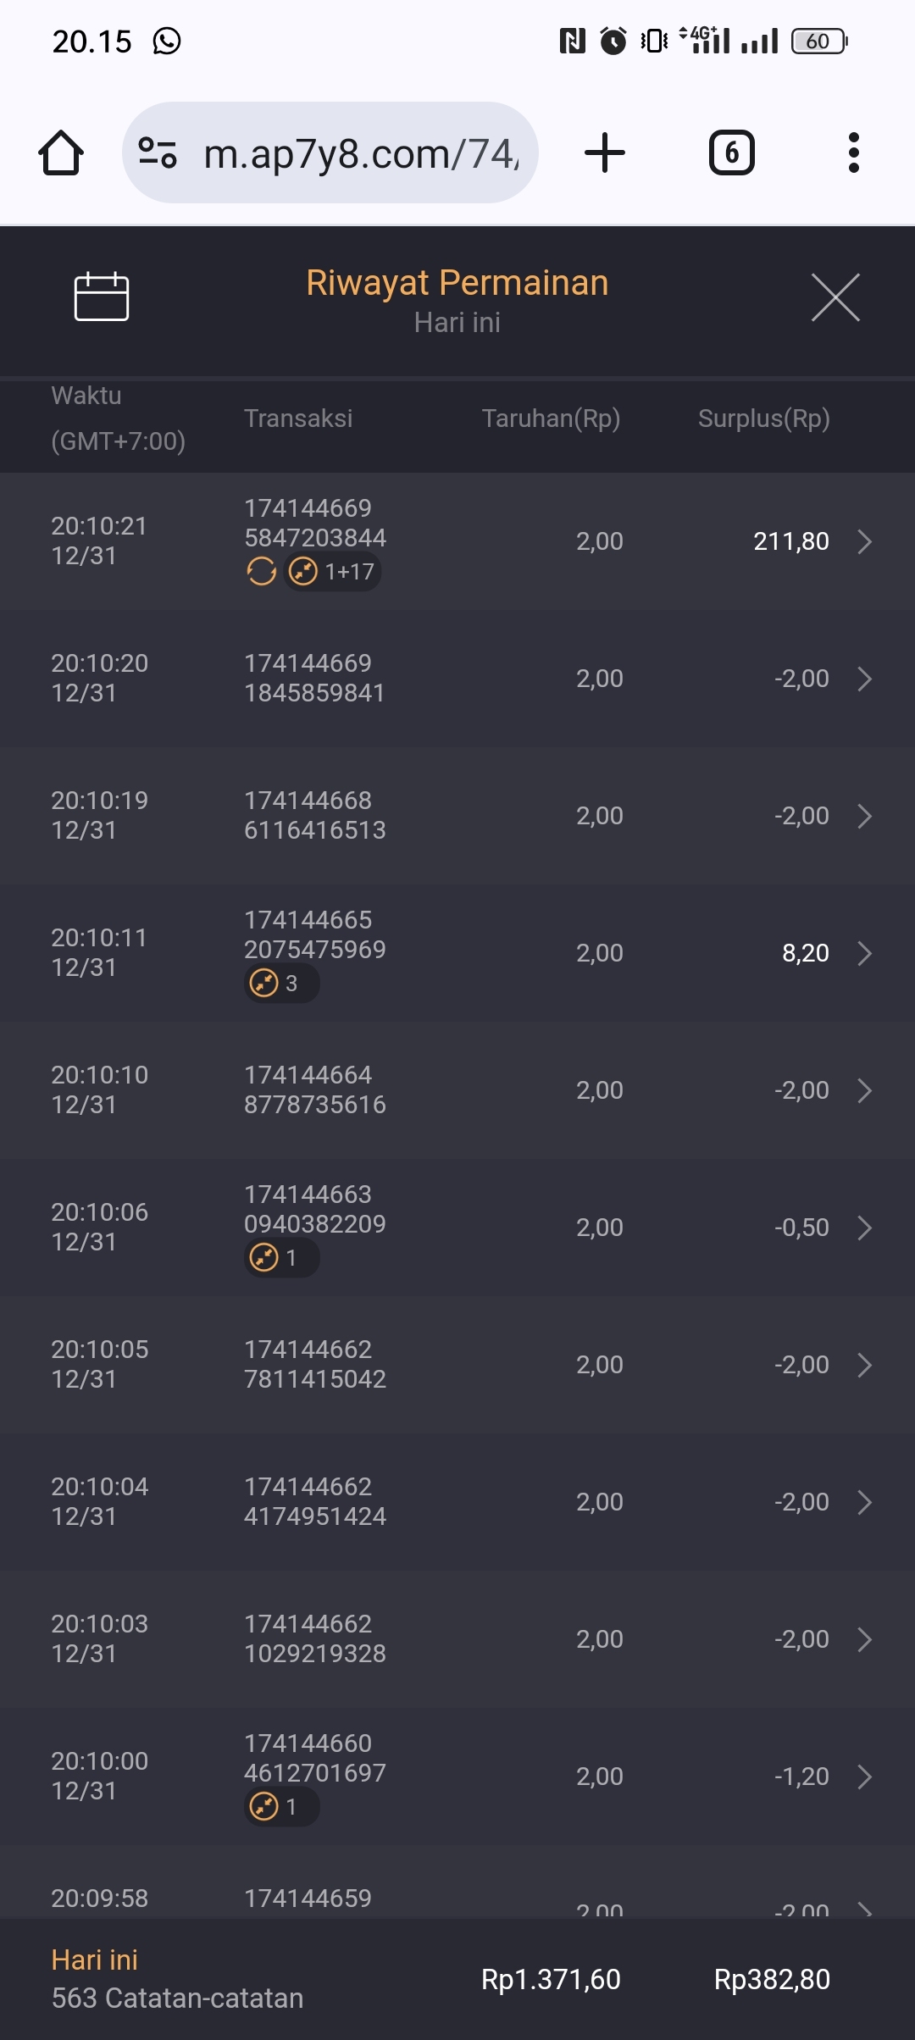
Task: Open the browser three-dot menu
Action: click(853, 153)
